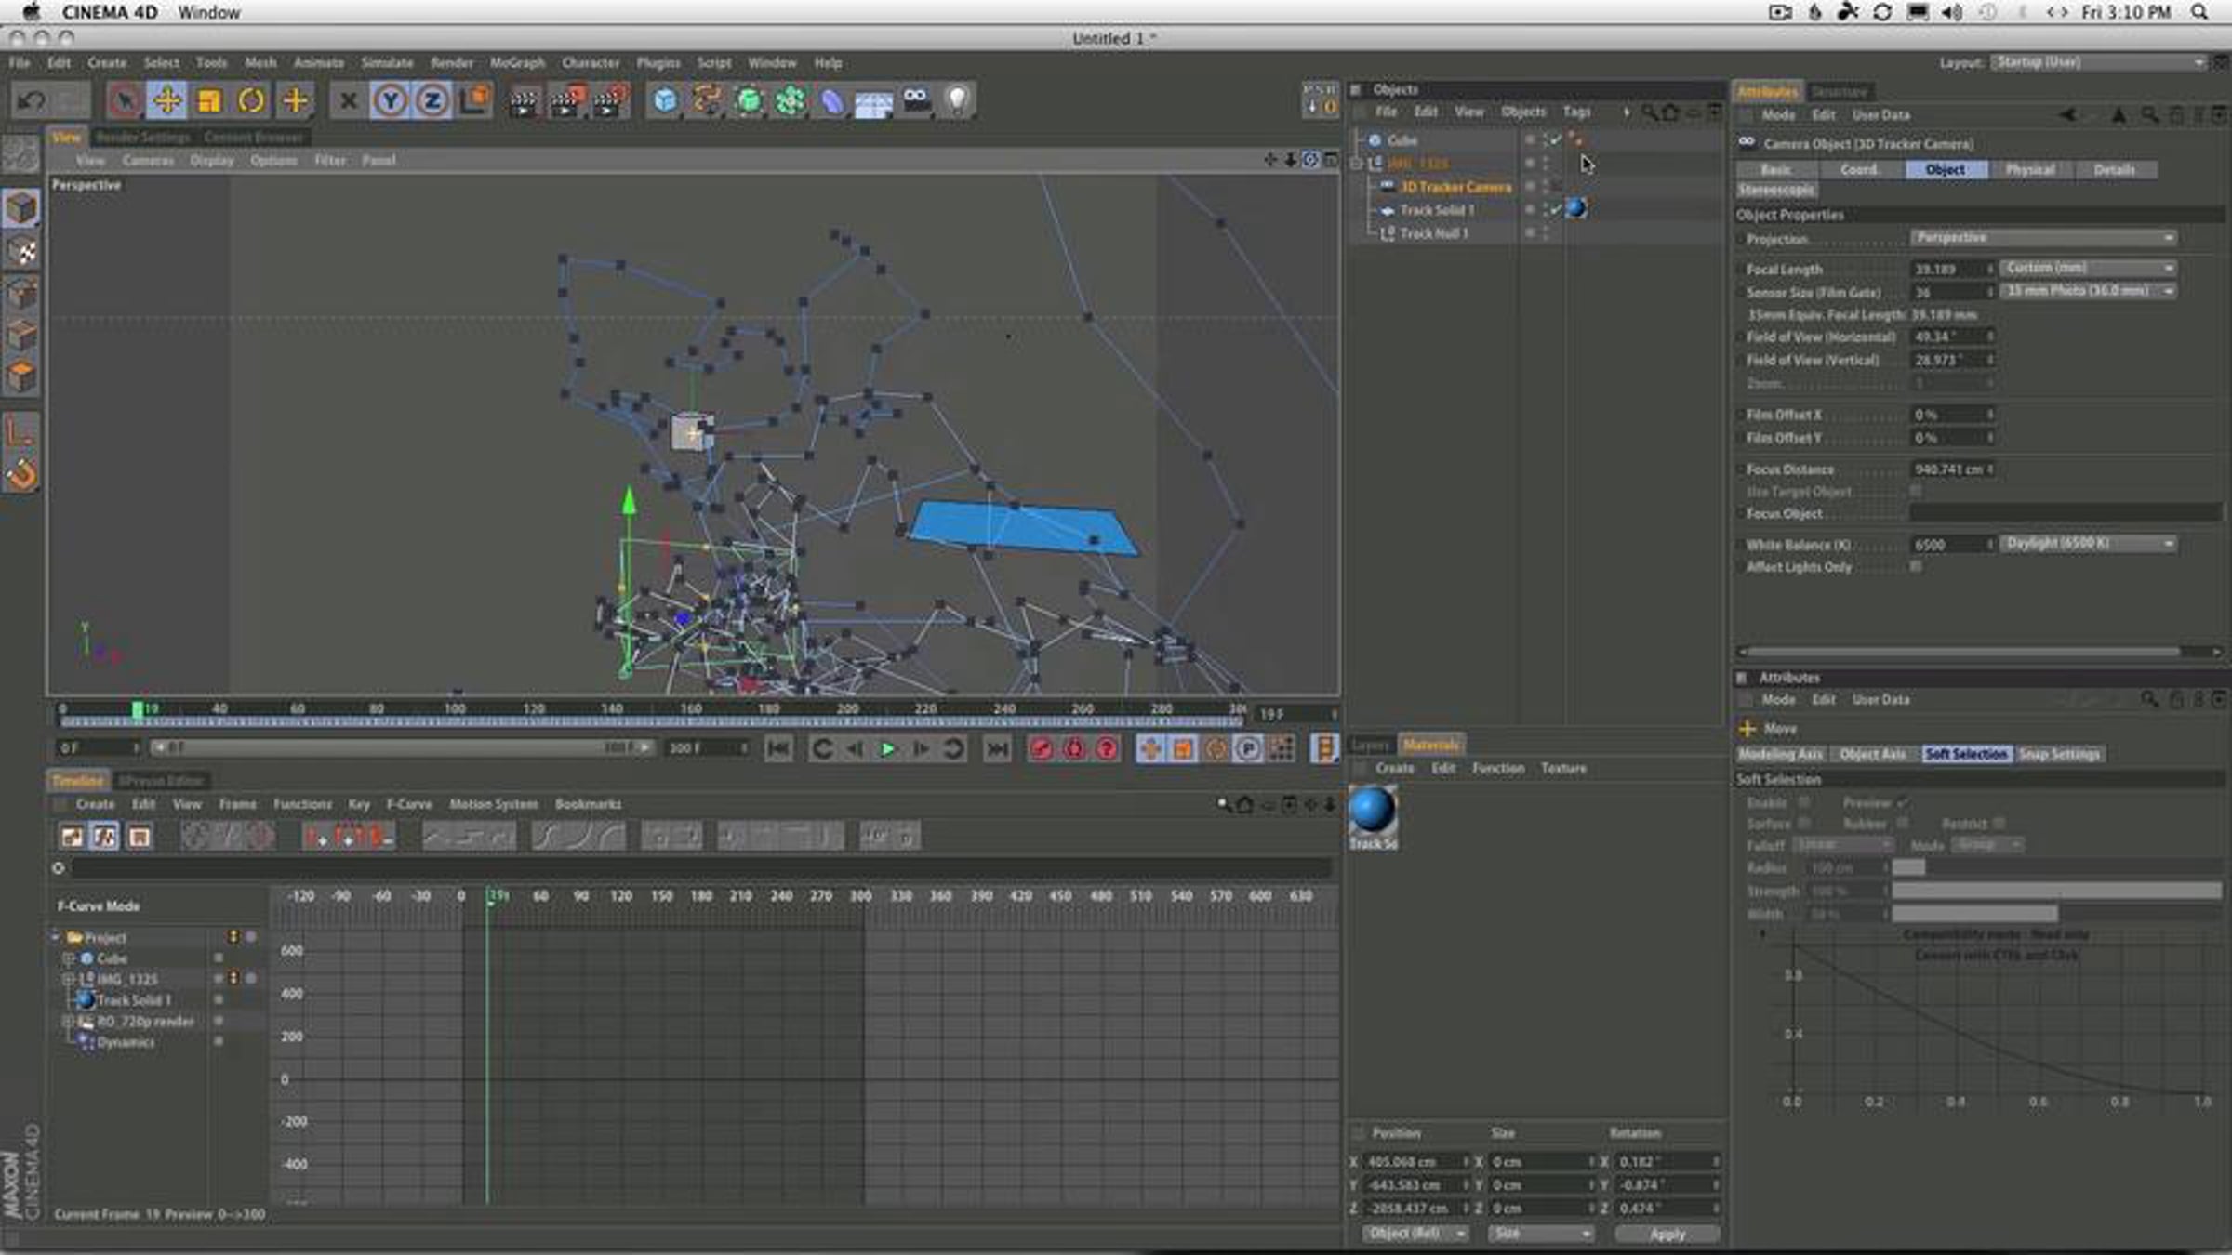Click the Render View clapperboard icon
Viewport: 2232px width, 1255px height.
524,100
